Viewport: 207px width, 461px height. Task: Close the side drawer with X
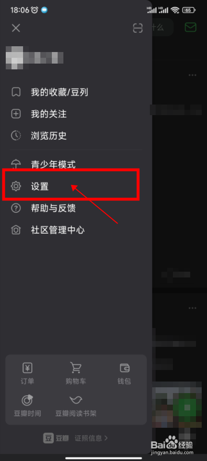(16, 28)
